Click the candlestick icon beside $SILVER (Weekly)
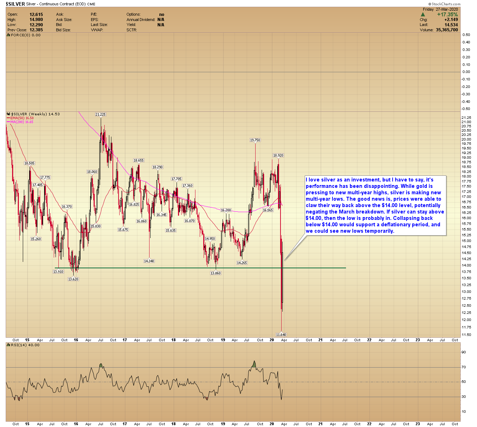 [9, 114]
